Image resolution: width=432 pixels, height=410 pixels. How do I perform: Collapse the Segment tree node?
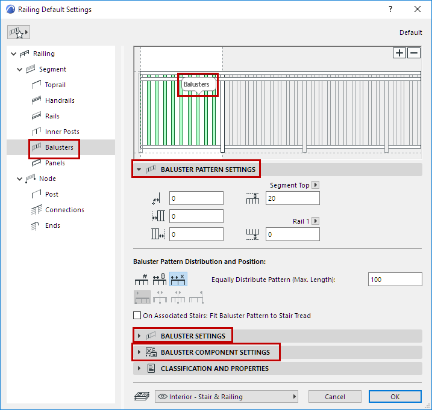pos(19,69)
